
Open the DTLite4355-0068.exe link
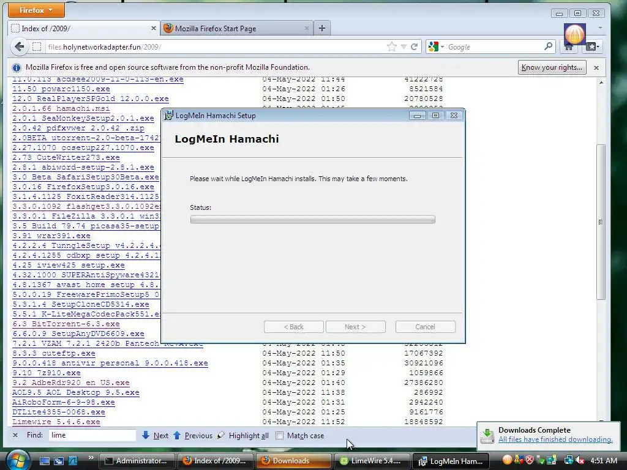58,412
